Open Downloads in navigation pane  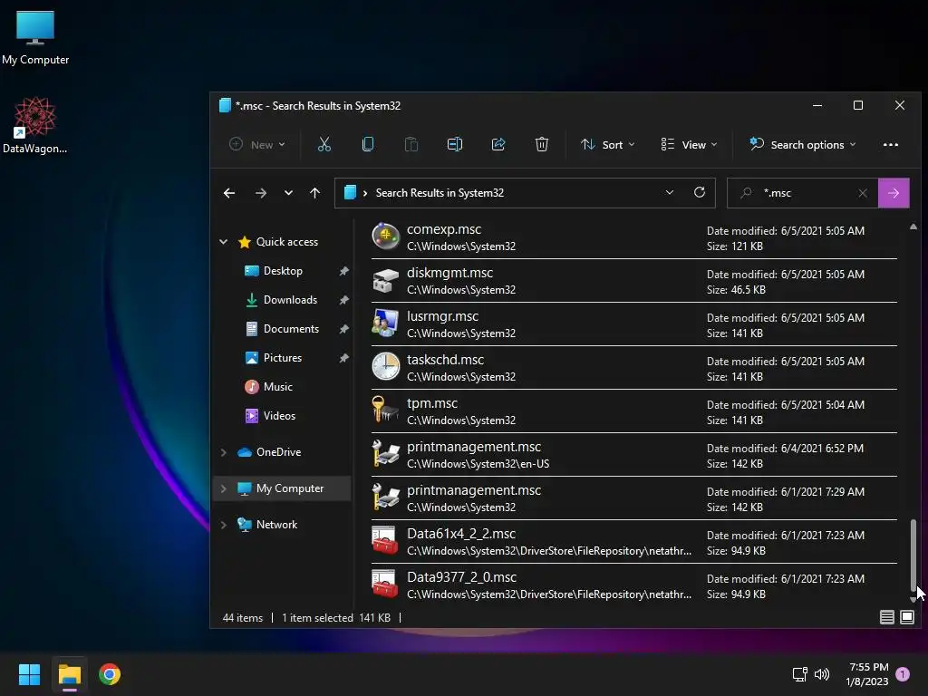290,300
